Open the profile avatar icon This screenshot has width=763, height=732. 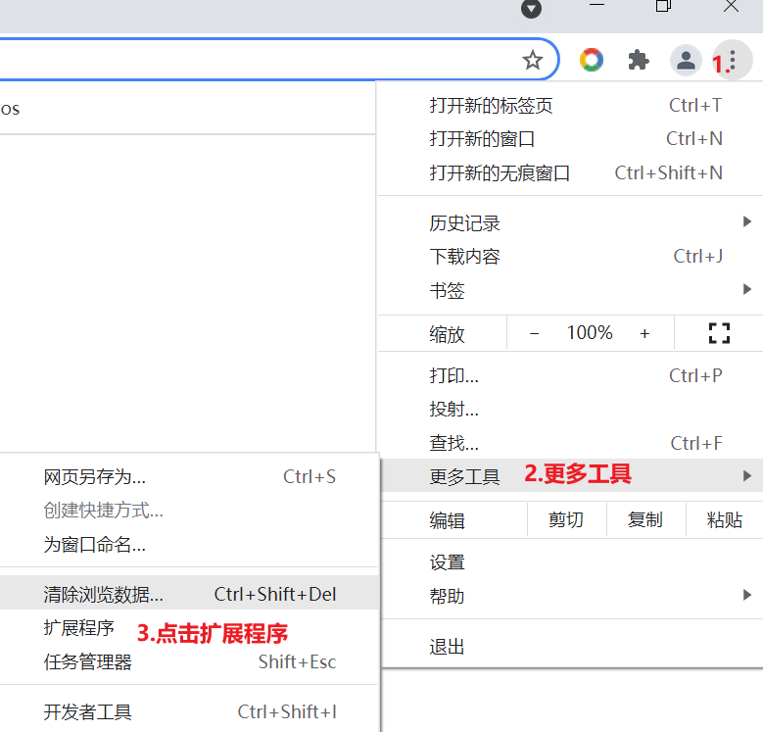tap(686, 61)
